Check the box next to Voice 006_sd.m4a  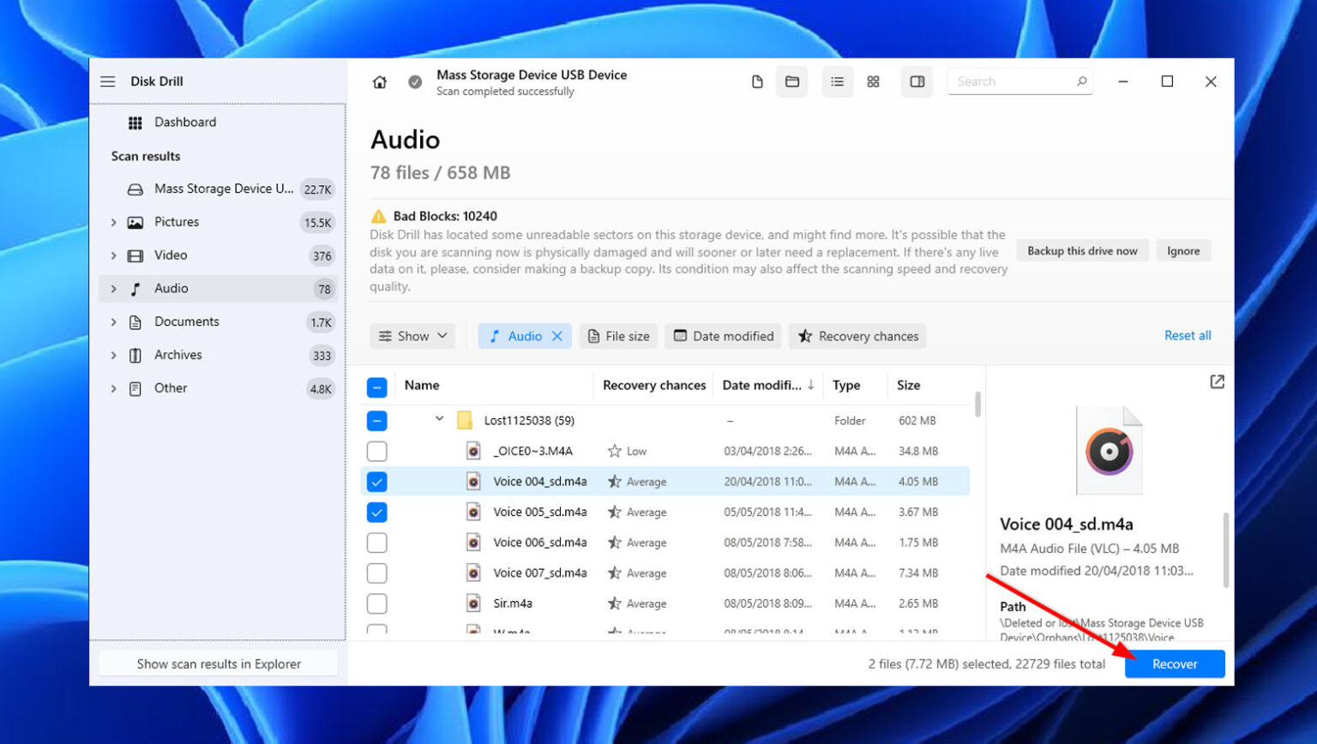[376, 542]
